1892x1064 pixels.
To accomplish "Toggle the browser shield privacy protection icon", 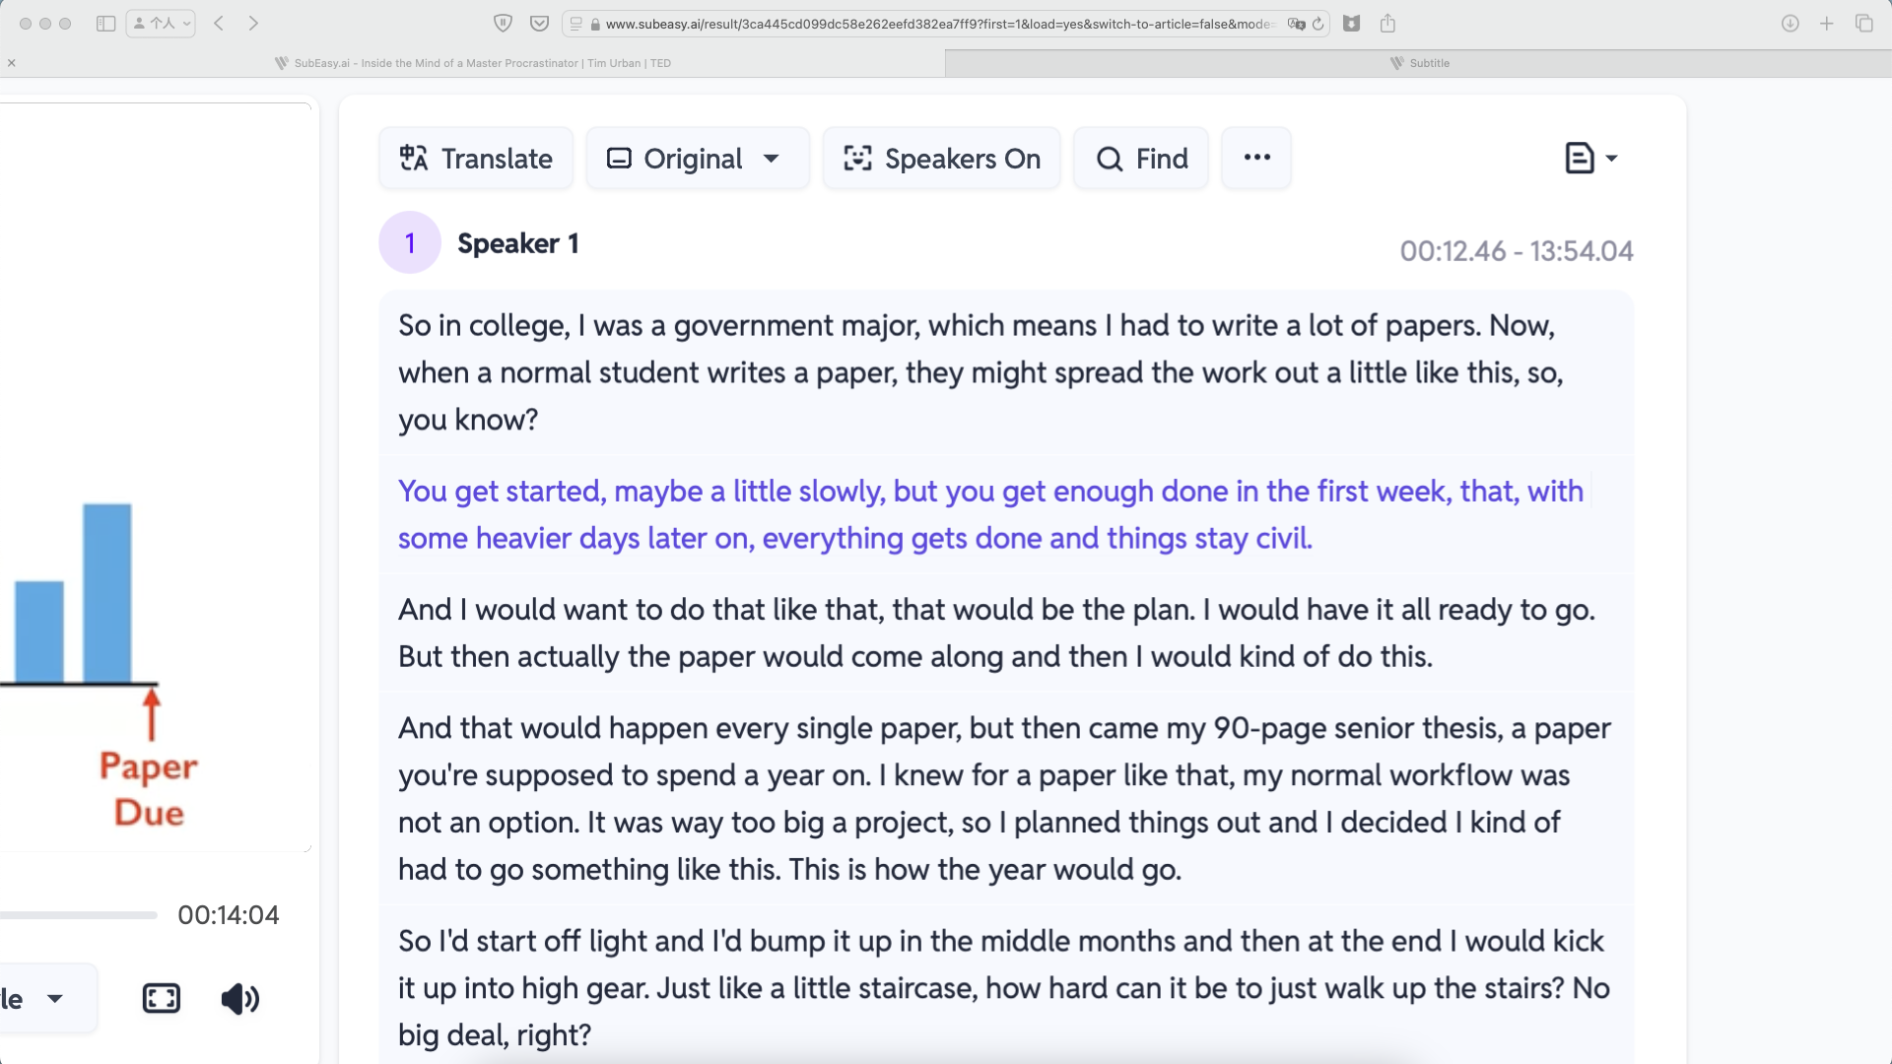I will click(x=504, y=24).
